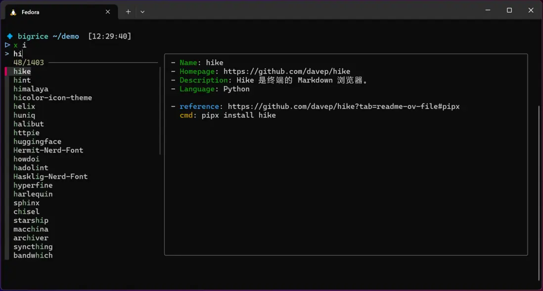Pick the Hermit-Nerd-Font entry
This screenshot has width=543, height=291.
coord(48,150)
